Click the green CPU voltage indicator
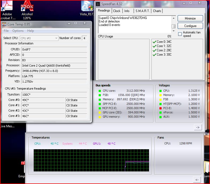The image size is (210, 184). tap(161, 91)
